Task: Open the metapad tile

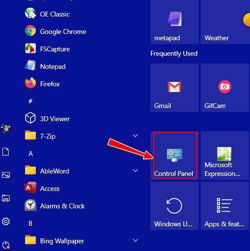Action: click(x=175, y=22)
